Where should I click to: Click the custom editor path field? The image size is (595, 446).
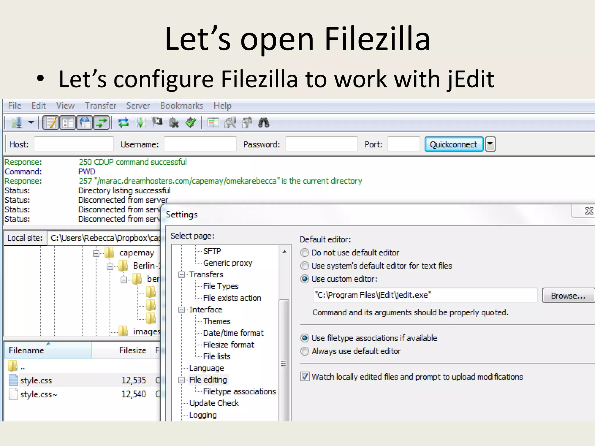coord(425,295)
